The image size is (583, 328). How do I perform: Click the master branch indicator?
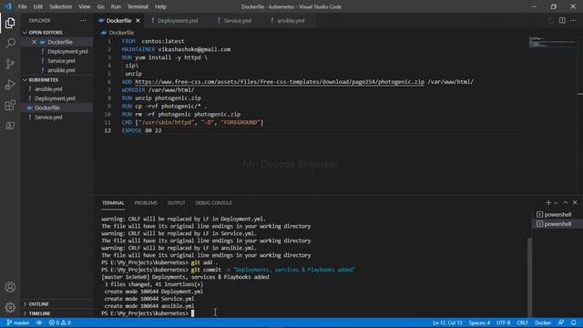tap(18, 323)
